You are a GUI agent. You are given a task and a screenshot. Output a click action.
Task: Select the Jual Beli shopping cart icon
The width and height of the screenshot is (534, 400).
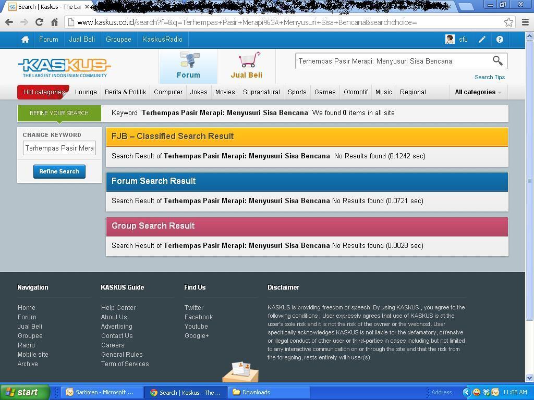(x=250, y=60)
